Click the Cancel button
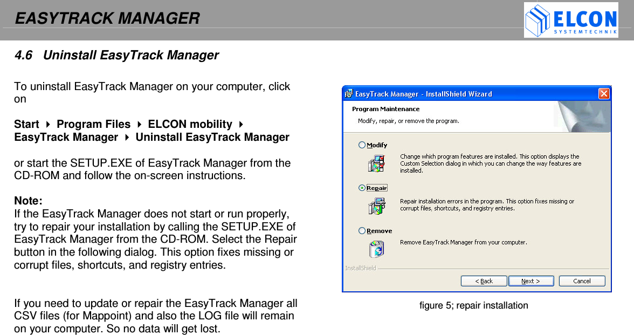Viewport: 634px width, 335px height. pyautogui.click(x=582, y=281)
